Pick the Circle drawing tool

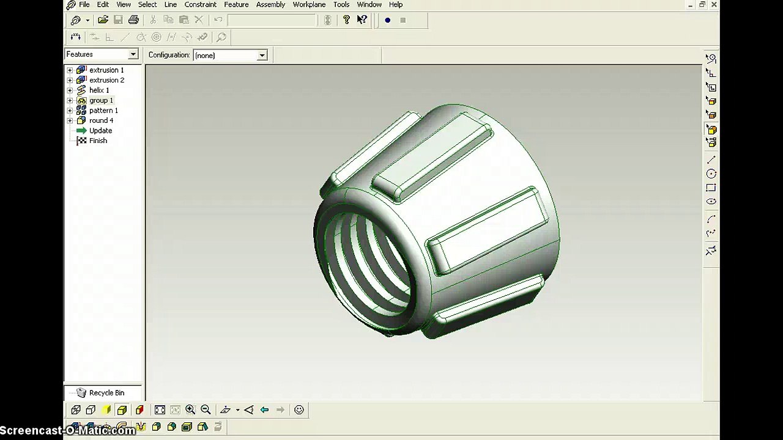tap(711, 174)
